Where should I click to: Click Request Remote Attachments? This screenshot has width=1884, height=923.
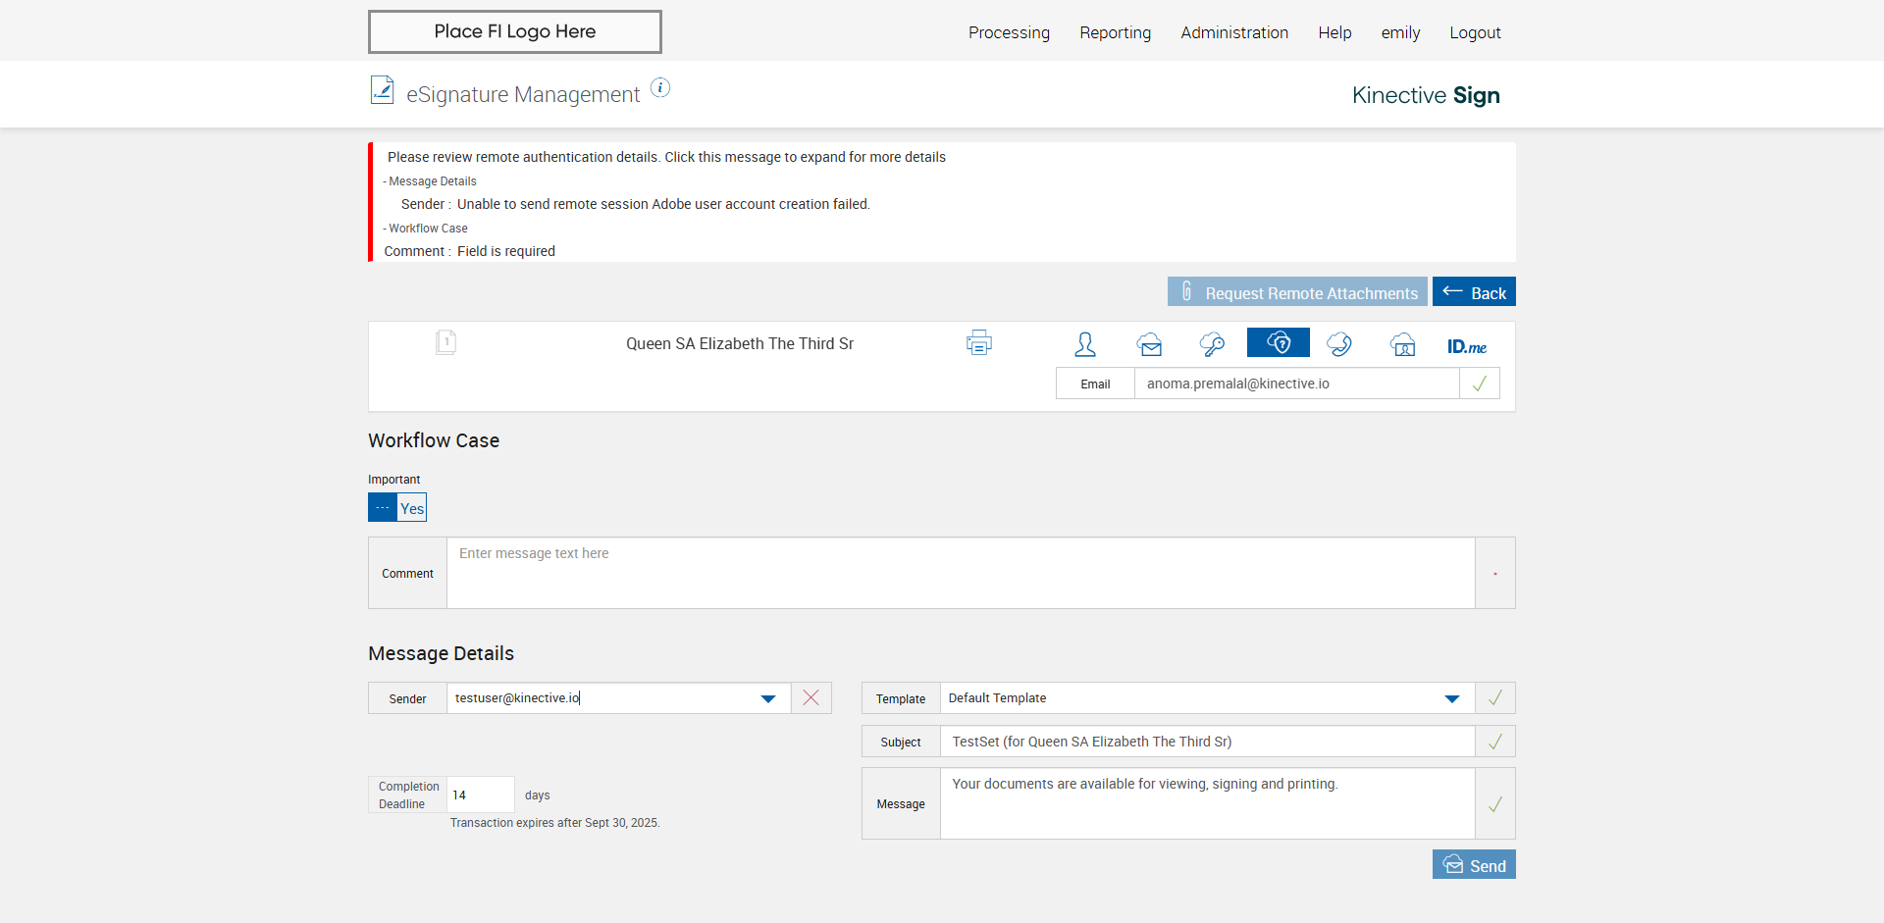point(1297,292)
